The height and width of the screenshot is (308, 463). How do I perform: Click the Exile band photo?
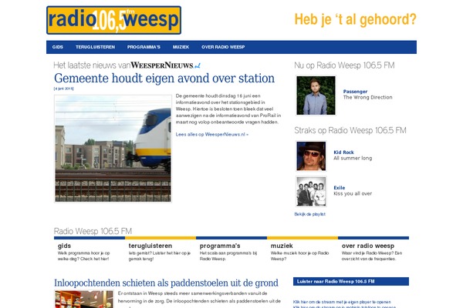pyautogui.click(x=311, y=191)
